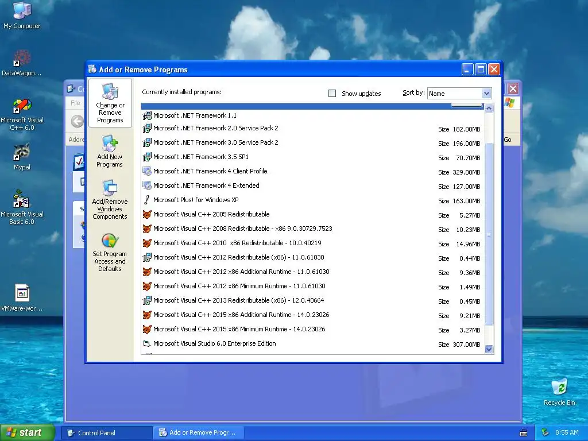
Task: Click the Start button
Action: pos(28,433)
